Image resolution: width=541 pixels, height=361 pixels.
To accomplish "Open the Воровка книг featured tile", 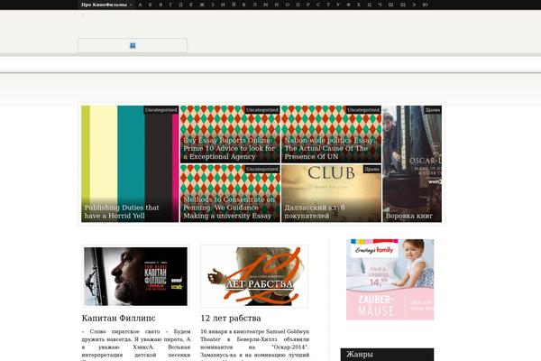I will point(412,163).
